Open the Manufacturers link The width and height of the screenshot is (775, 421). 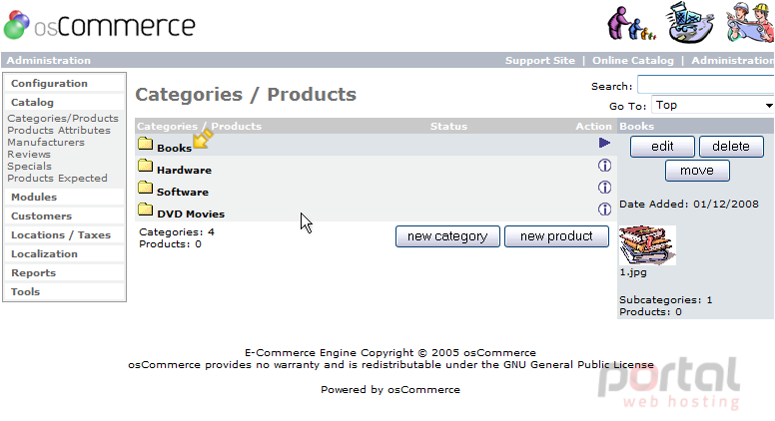(46, 142)
